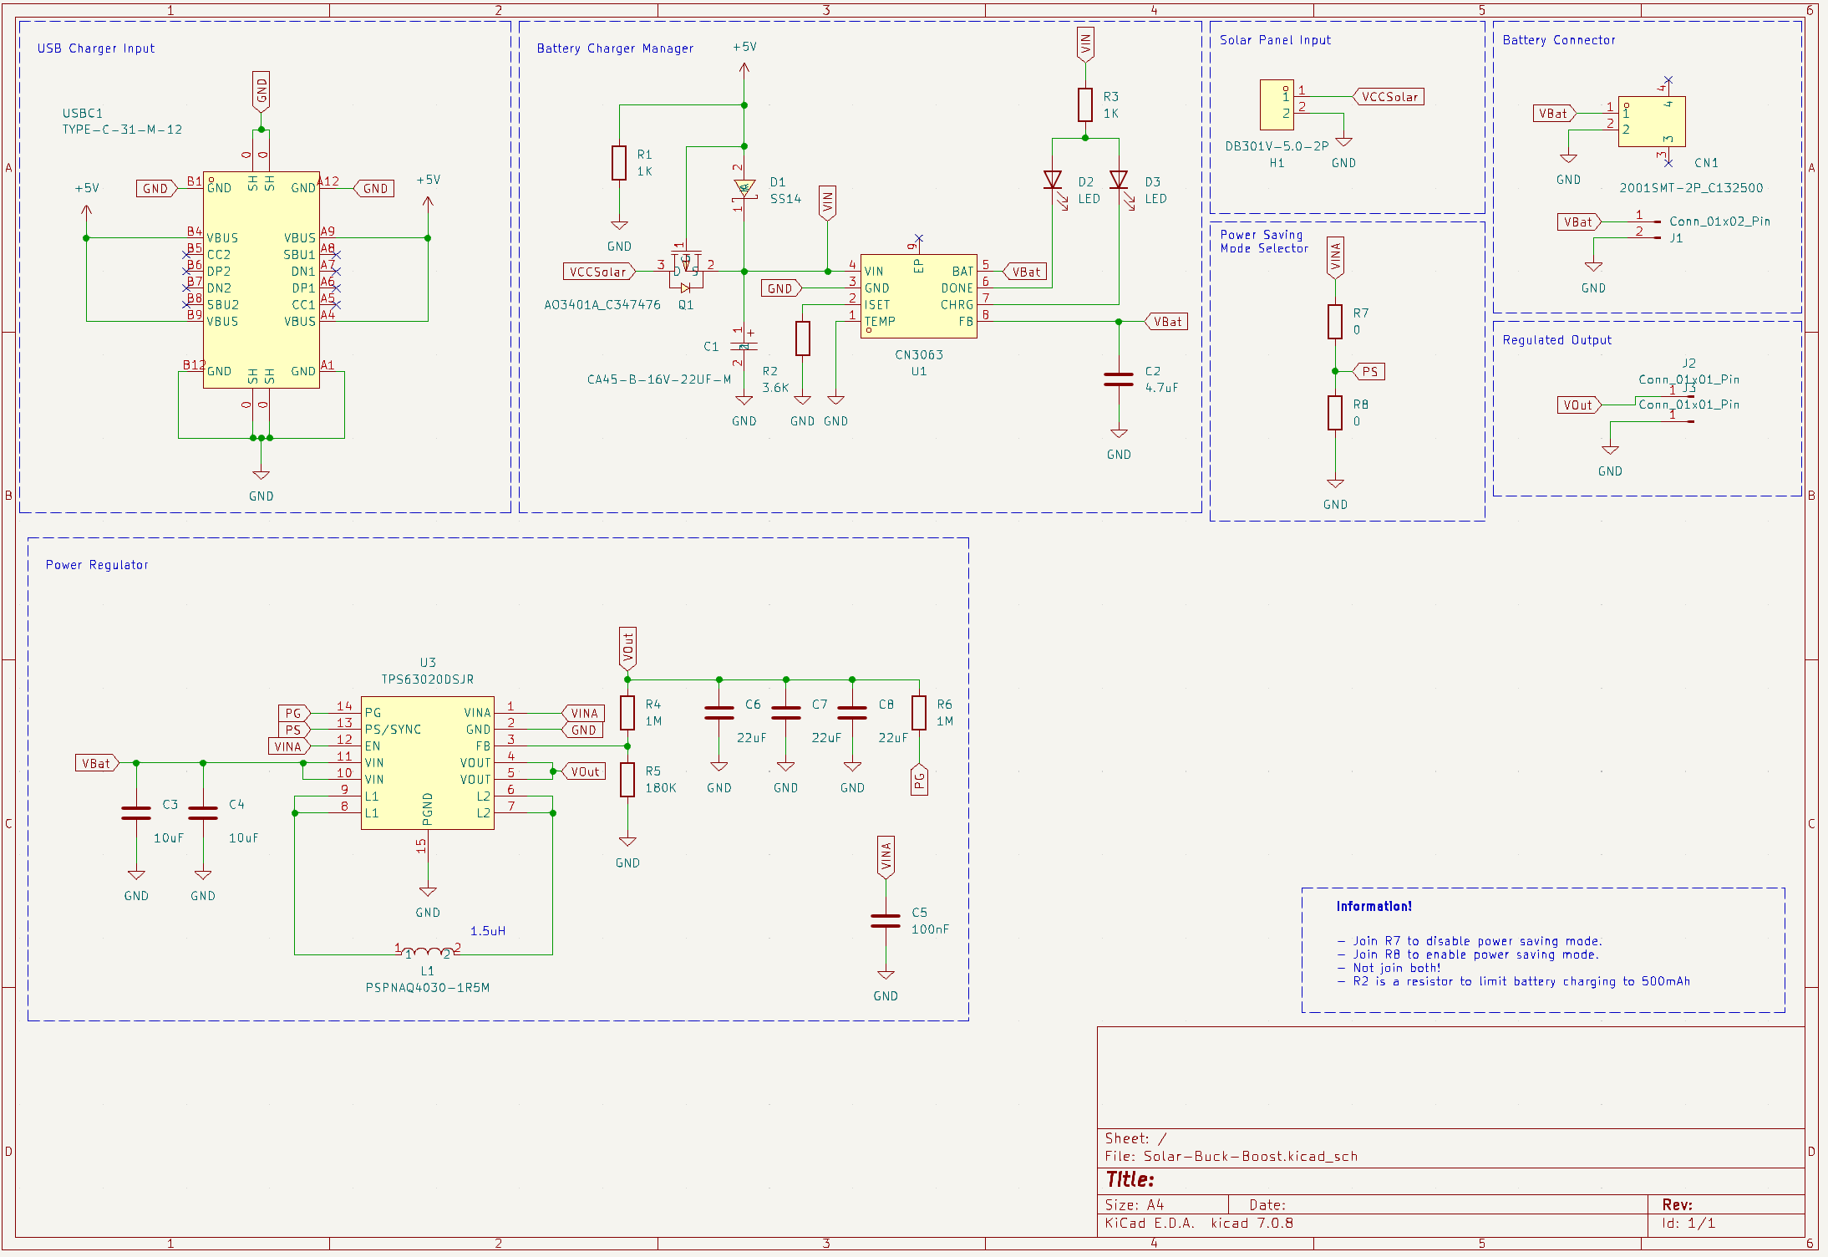The width and height of the screenshot is (1828, 1257).
Task: Click the D1 SS14 diode symbol
Action: (744, 188)
